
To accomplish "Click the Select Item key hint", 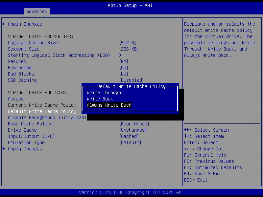I will 204,136.
